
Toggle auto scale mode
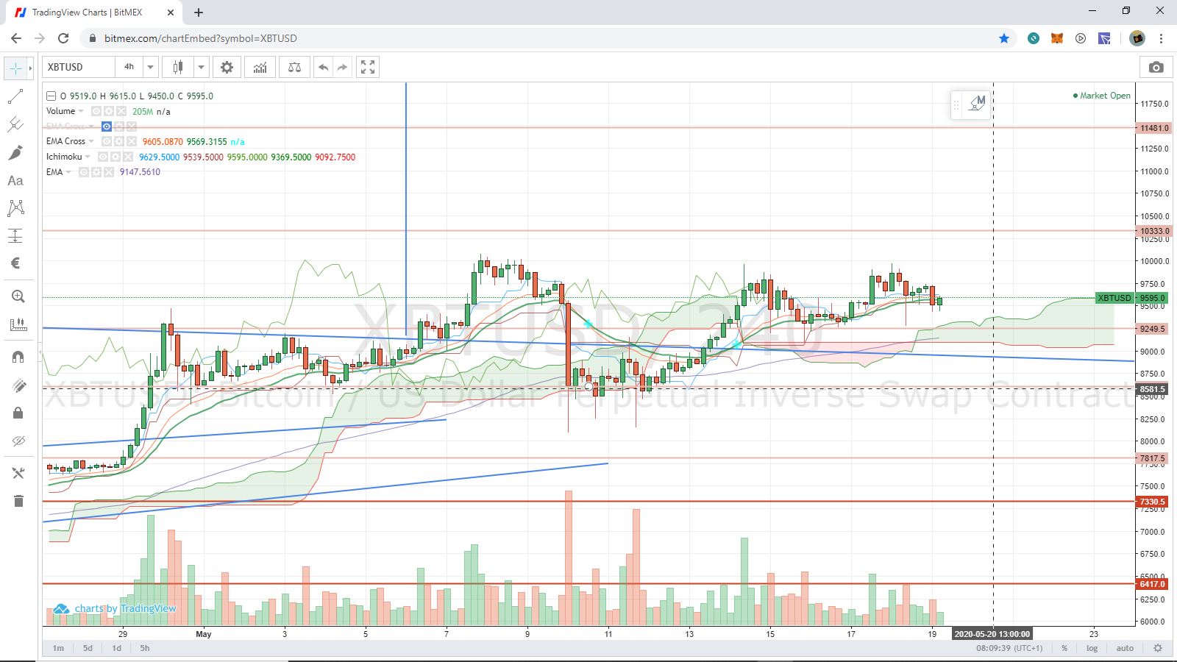(1125, 648)
